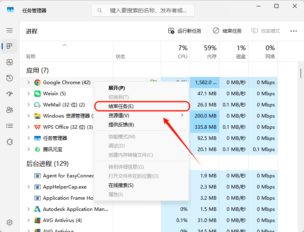This screenshot has width=304, height=232.
Task: Click the Application Frame Host icon
Action: [38, 198]
